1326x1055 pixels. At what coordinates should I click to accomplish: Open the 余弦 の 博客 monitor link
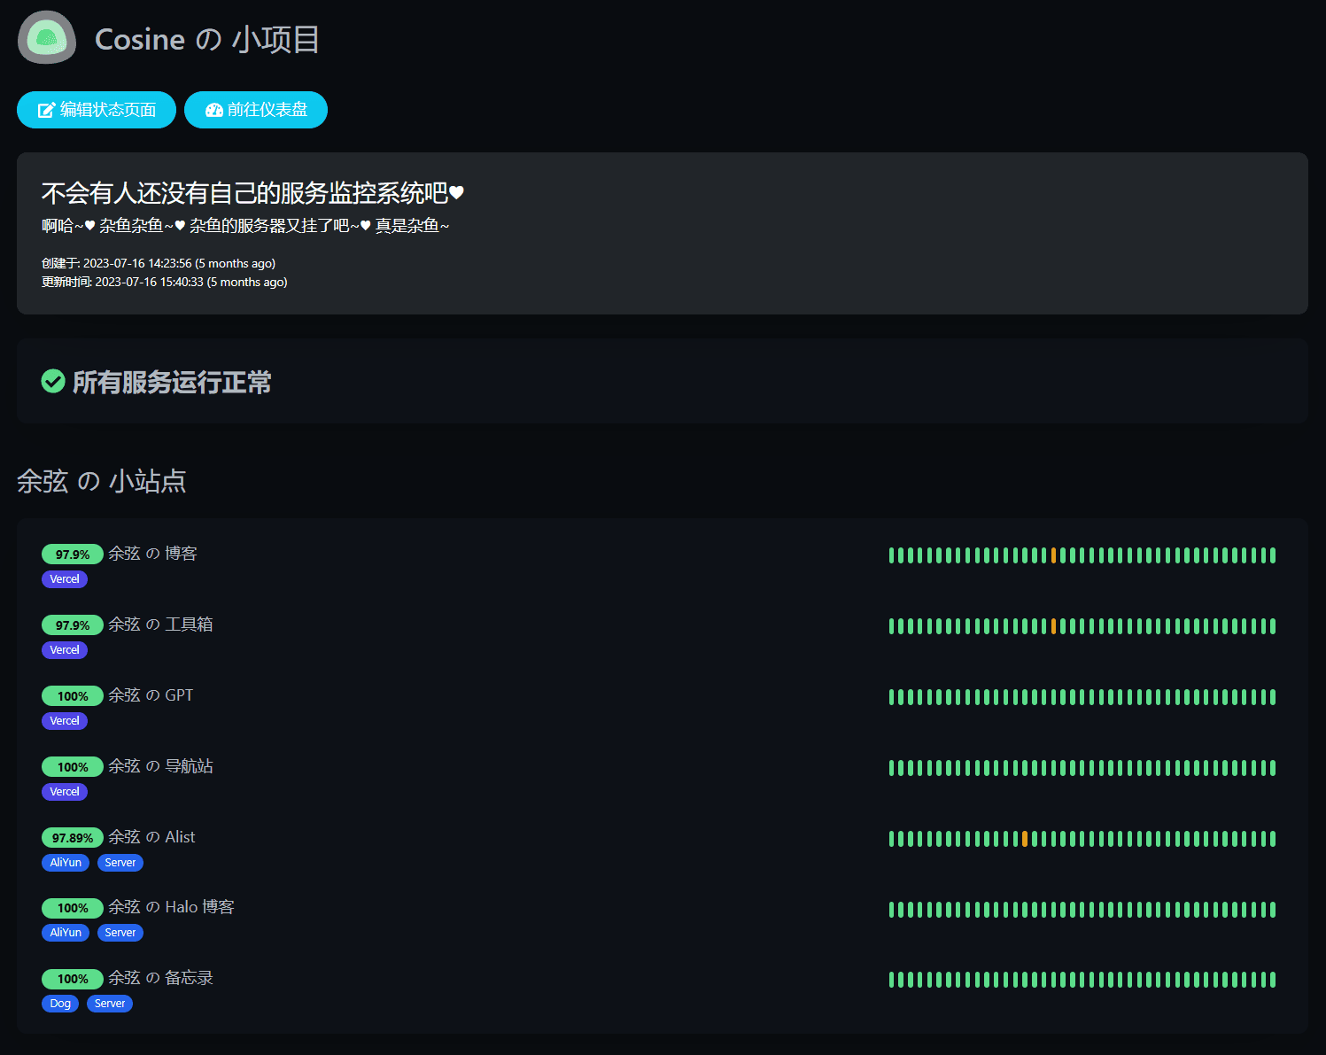[x=152, y=554]
